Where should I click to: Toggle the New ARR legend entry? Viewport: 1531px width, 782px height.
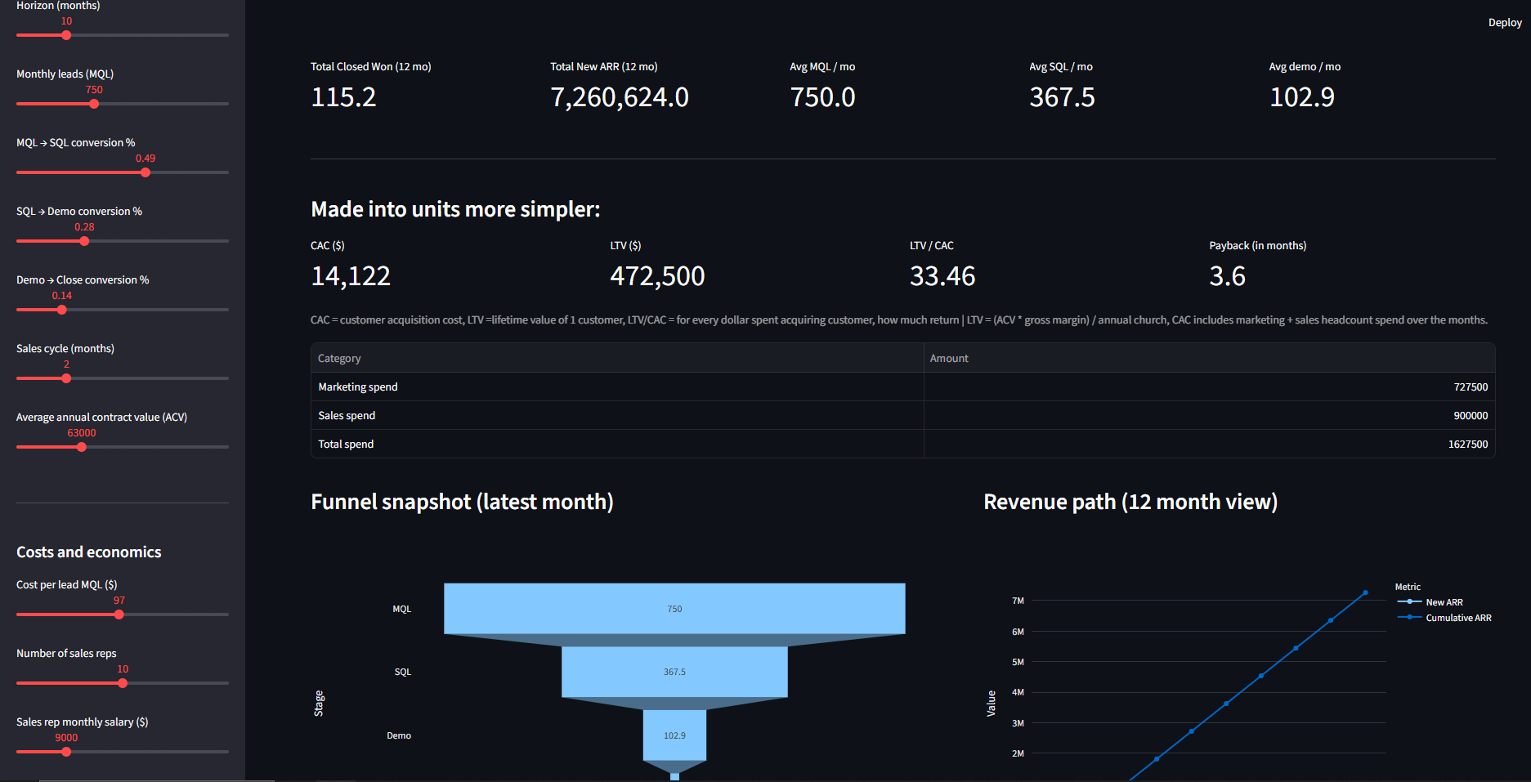(x=1444, y=602)
